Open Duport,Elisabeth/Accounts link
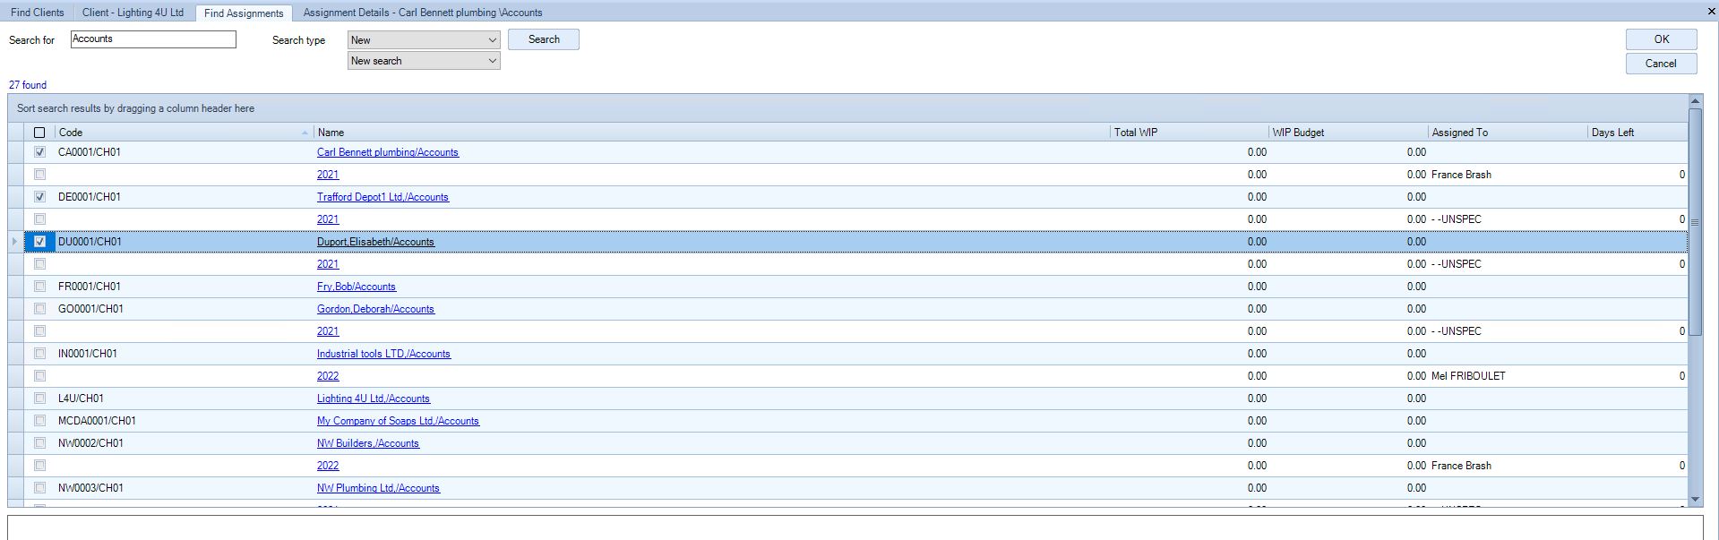 pos(375,242)
